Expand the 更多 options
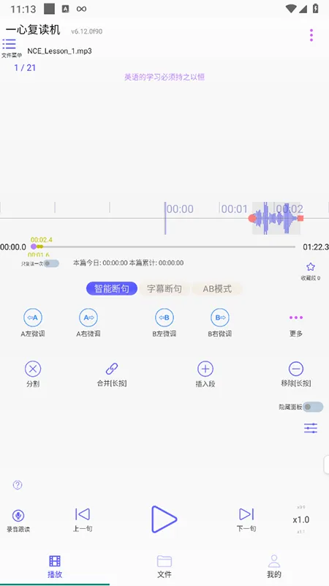The height and width of the screenshot is (586, 329). point(296,318)
